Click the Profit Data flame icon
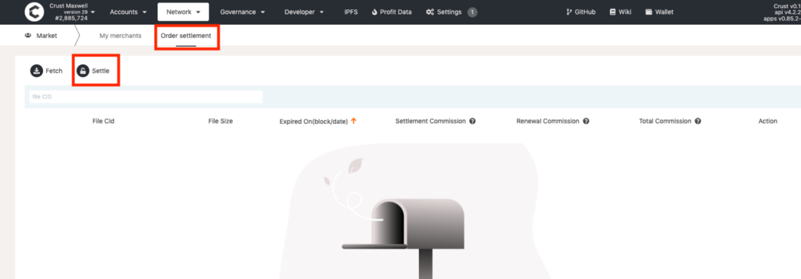 click(x=374, y=12)
